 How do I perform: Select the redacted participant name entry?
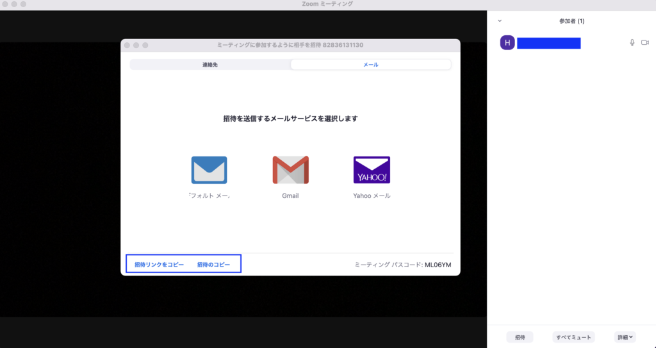pyautogui.click(x=548, y=43)
